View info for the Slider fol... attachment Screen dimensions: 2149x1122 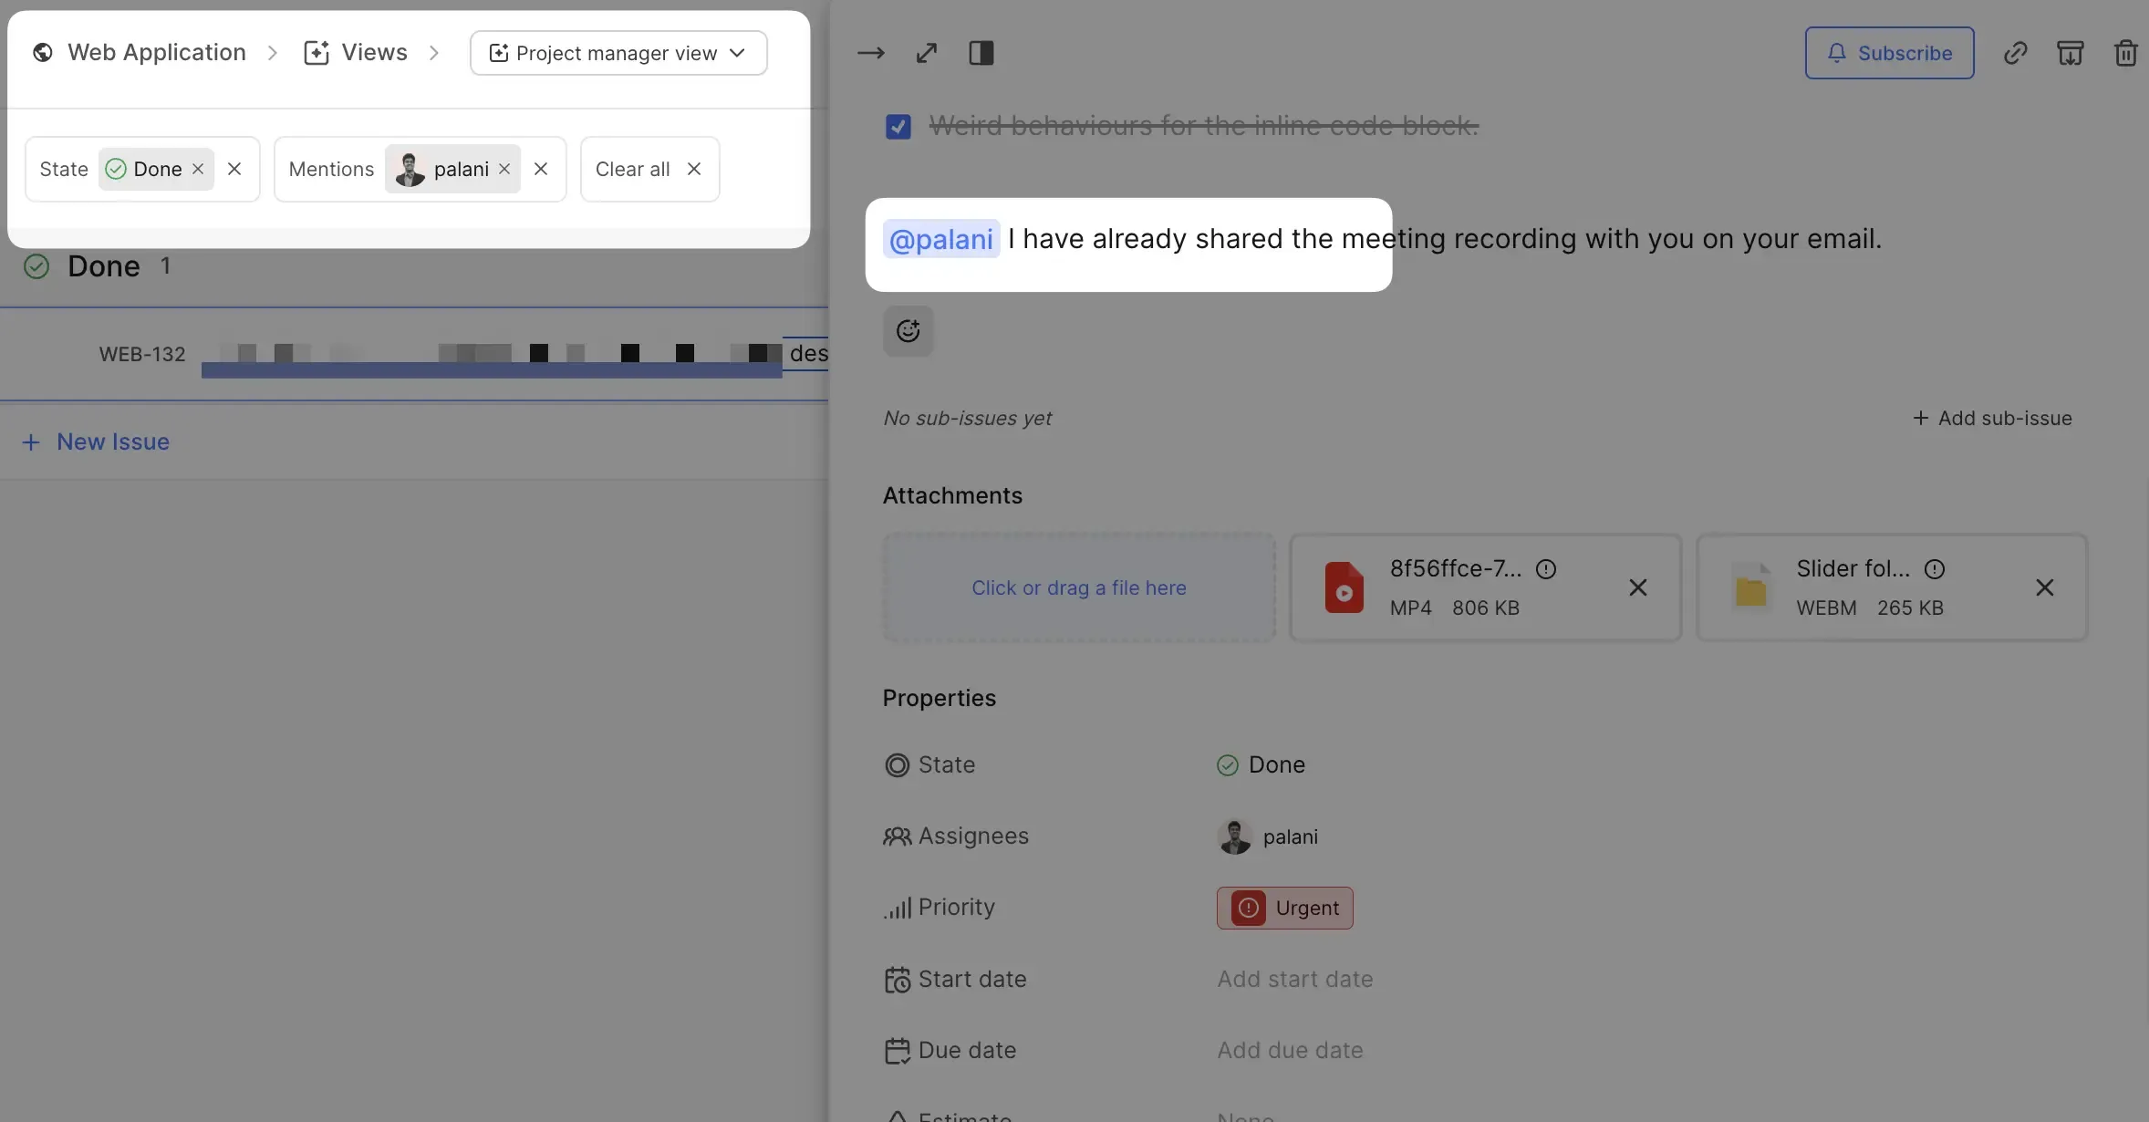1935,569
